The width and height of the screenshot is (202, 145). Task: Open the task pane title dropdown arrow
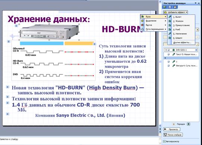click(x=196, y=3)
